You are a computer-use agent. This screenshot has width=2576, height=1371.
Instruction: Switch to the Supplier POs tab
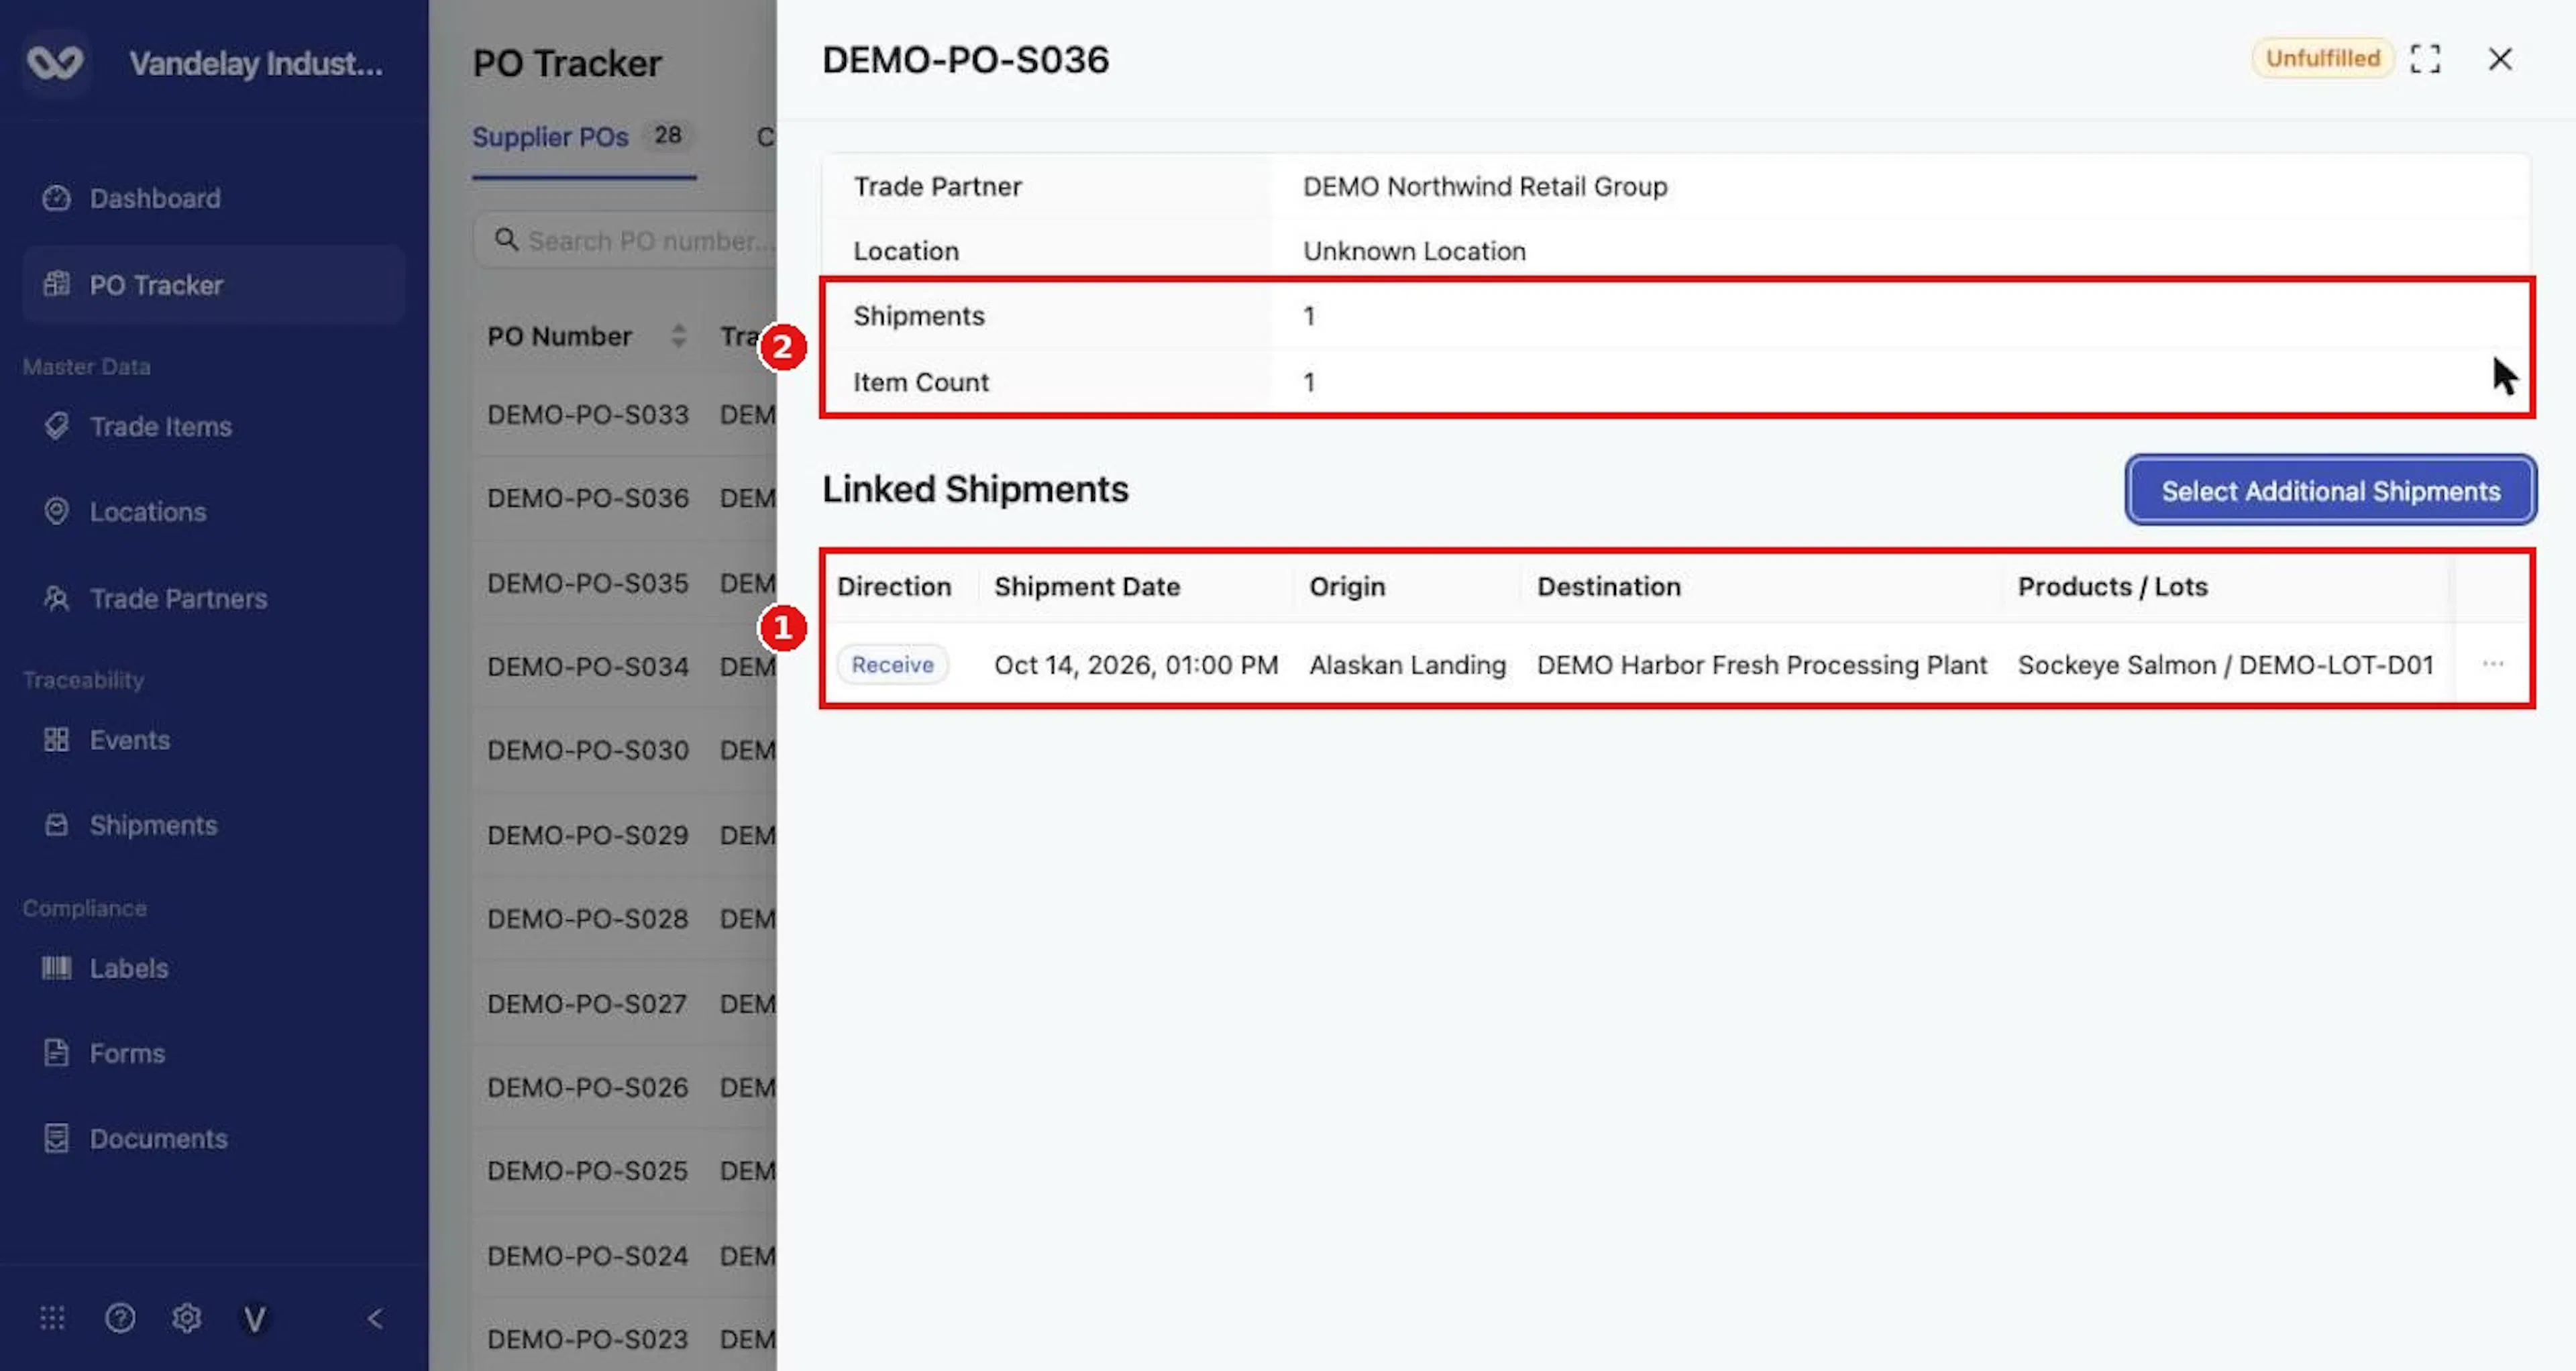(x=583, y=137)
